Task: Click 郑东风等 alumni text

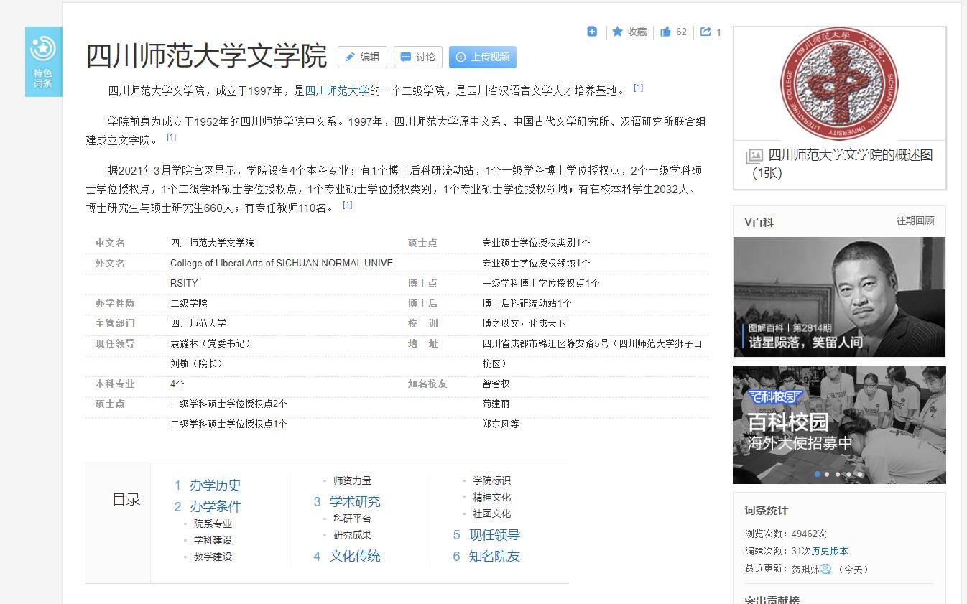Action: click(501, 424)
